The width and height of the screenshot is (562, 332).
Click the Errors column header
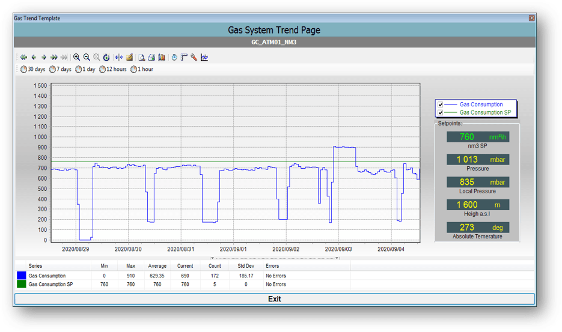pyautogui.click(x=272, y=266)
